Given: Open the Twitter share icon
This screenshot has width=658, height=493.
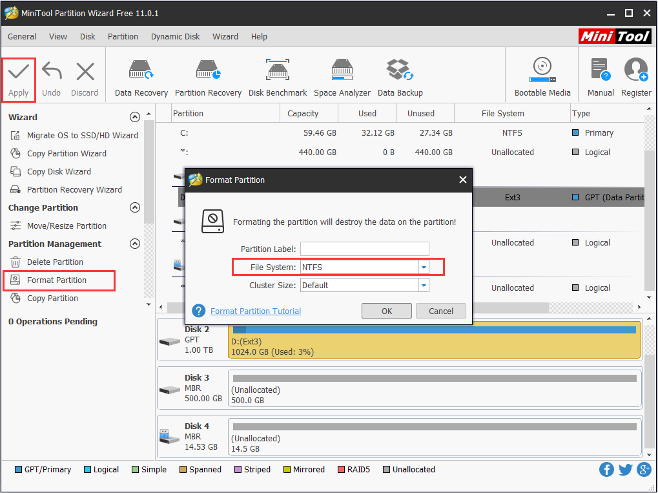Looking at the screenshot, I should [625, 469].
